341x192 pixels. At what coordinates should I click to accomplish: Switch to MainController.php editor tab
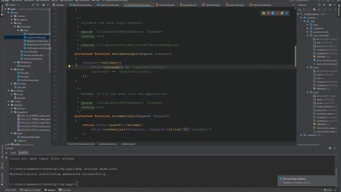(x=81, y=5)
